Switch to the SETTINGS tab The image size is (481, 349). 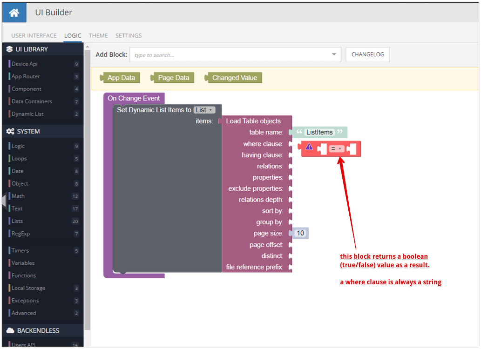coord(128,35)
